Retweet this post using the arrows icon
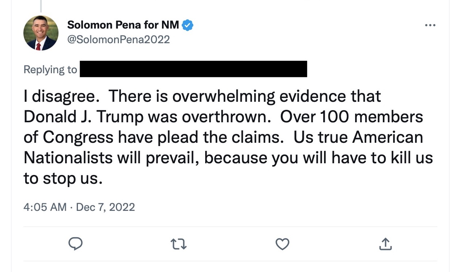Image resolution: width=460 pixels, height=272 pixels. coord(179,244)
